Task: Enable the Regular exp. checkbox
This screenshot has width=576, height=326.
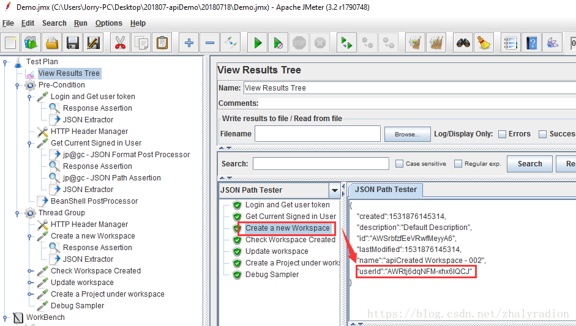Action: click(x=458, y=164)
